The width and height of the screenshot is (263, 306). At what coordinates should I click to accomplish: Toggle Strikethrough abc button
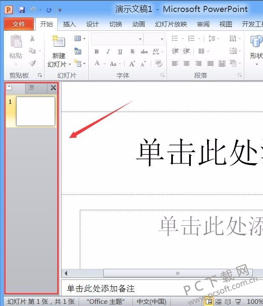click(x=144, y=52)
